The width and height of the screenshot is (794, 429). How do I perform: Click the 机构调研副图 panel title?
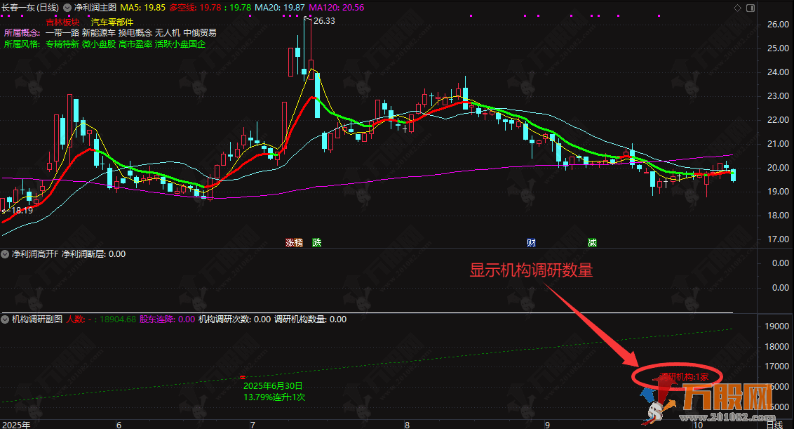tap(37, 319)
